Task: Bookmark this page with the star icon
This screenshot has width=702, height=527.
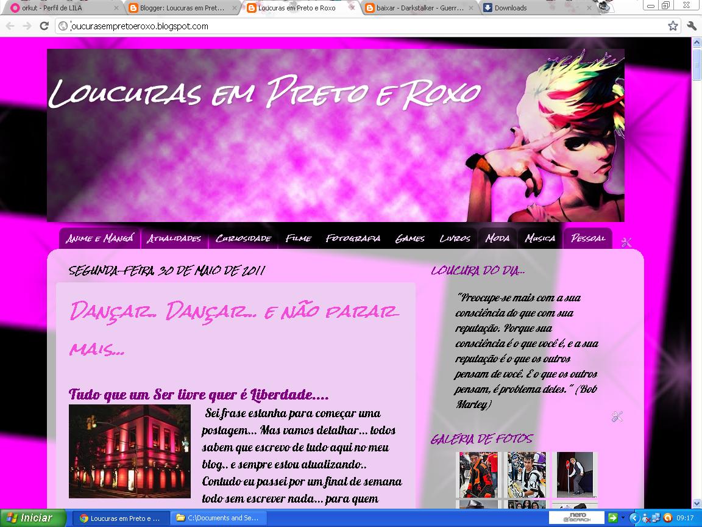Action: [x=673, y=26]
